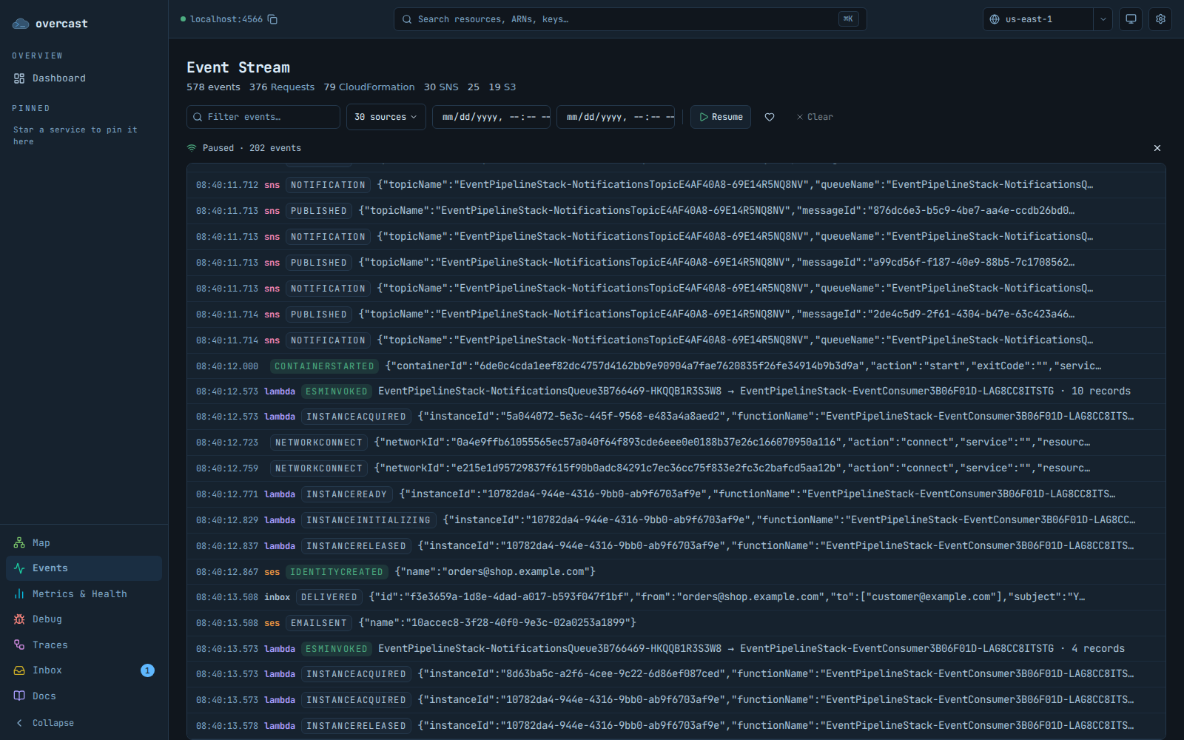The height and width of the screenshot is (740, 1184).
Task: Dismiss the Paused 202 events banner
Action: click(x=1157, y=148)
